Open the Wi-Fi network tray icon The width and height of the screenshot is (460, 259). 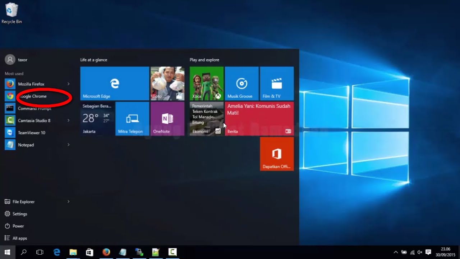coord(412,252)
